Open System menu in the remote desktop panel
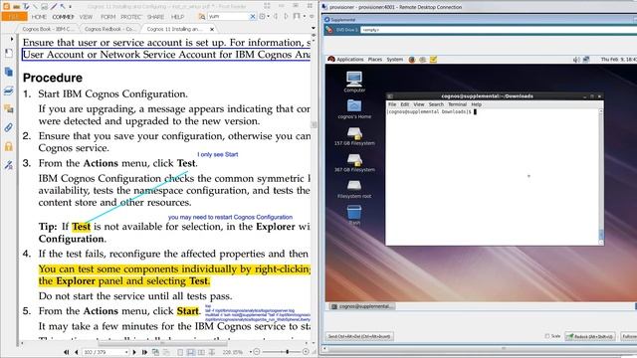 click(394, 60)
